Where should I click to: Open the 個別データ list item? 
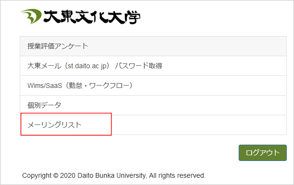153,105
